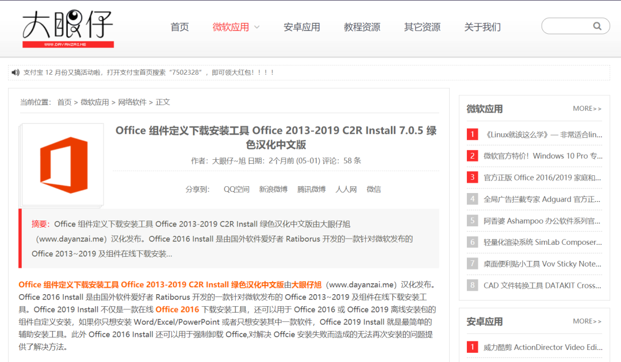Open MORE>> in the 安卓应用 sidebar panel
The width and height of the screenshot is (621, 362).
[x=587, y=321]
